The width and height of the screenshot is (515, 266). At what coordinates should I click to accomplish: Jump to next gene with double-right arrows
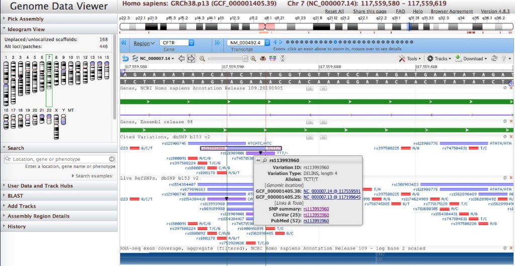click(x=217, y=43)
